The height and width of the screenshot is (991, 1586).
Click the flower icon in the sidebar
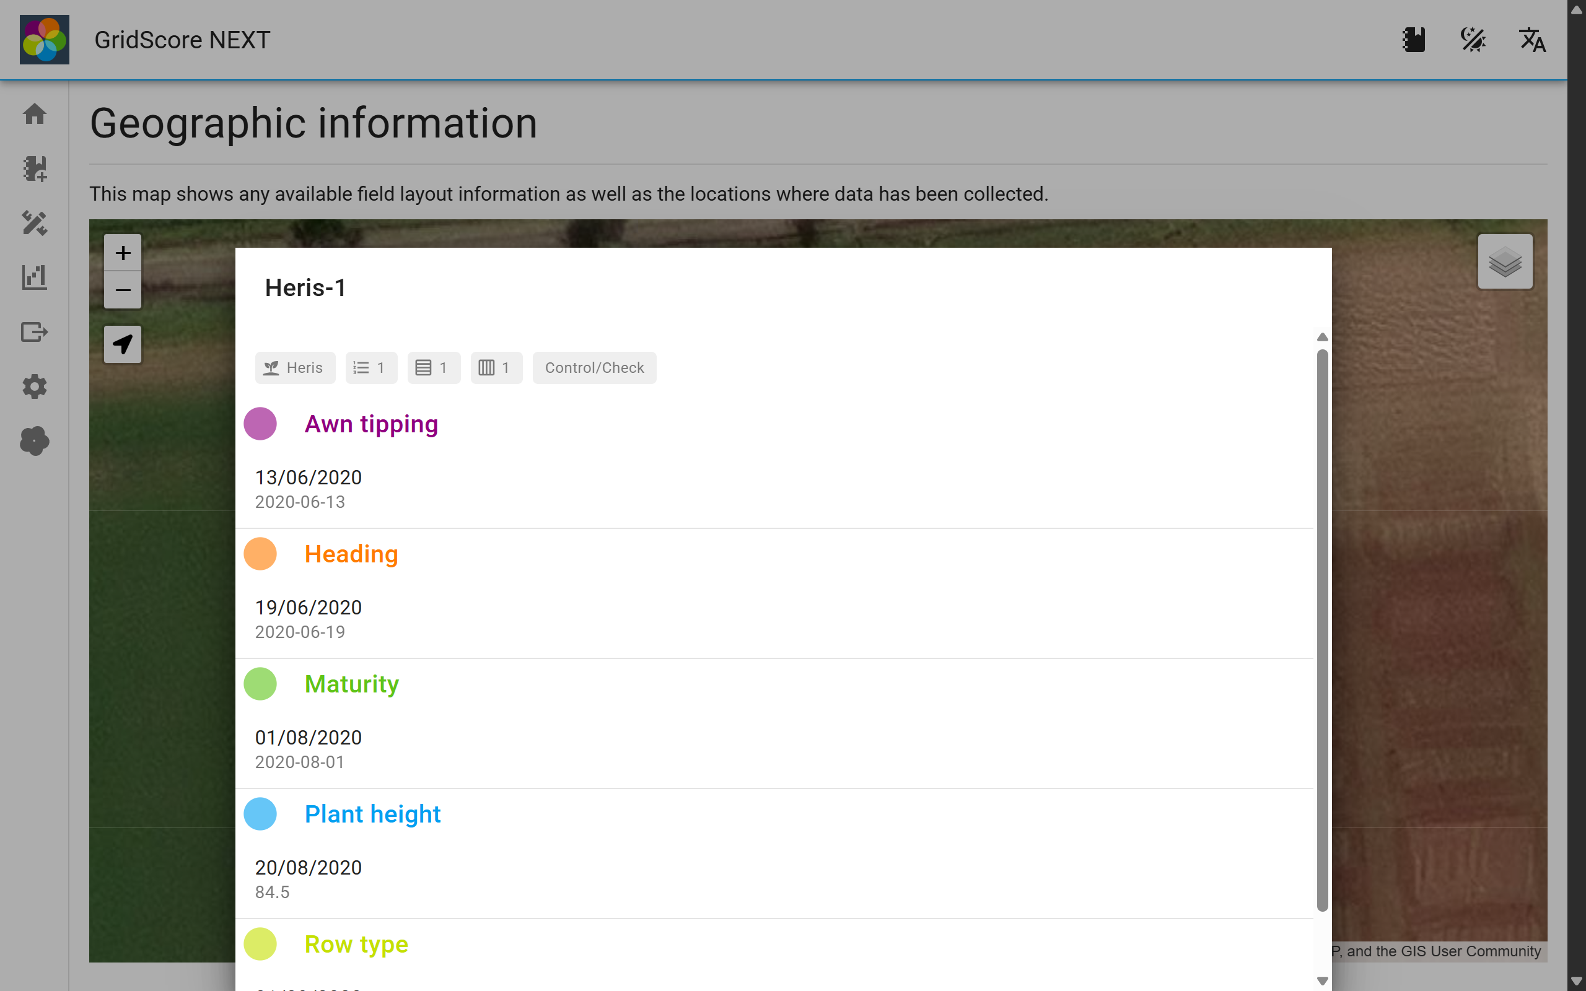click(x=34, y=440)
